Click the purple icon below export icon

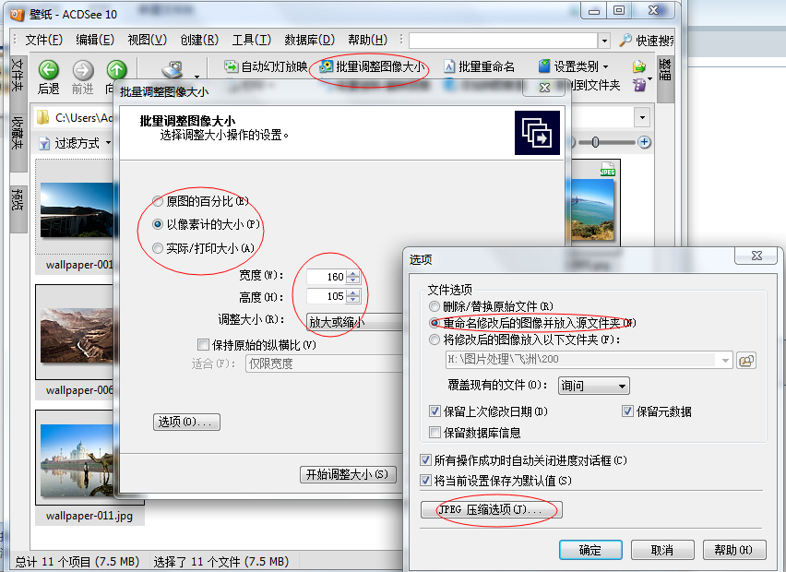click(x=639, y=85)
